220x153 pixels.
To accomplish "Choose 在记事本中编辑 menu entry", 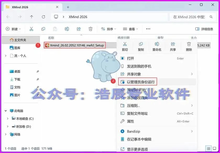I will [x=157, y=139].
